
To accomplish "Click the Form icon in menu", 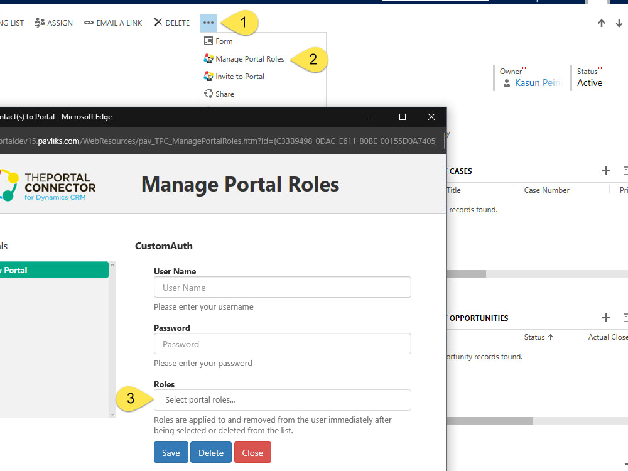I will tap(208, 41).
